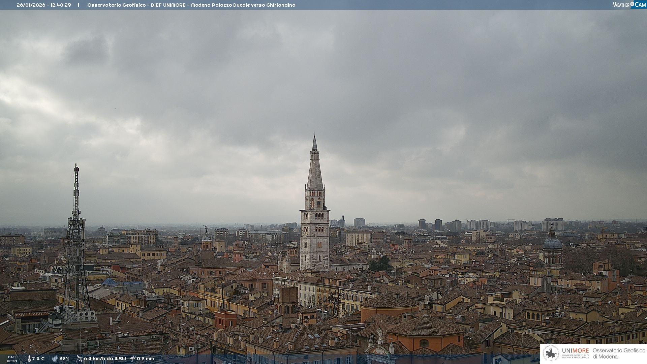Click the grey church dome on right
This screenshot has width=647, height=364.
(x=552, y=243)
